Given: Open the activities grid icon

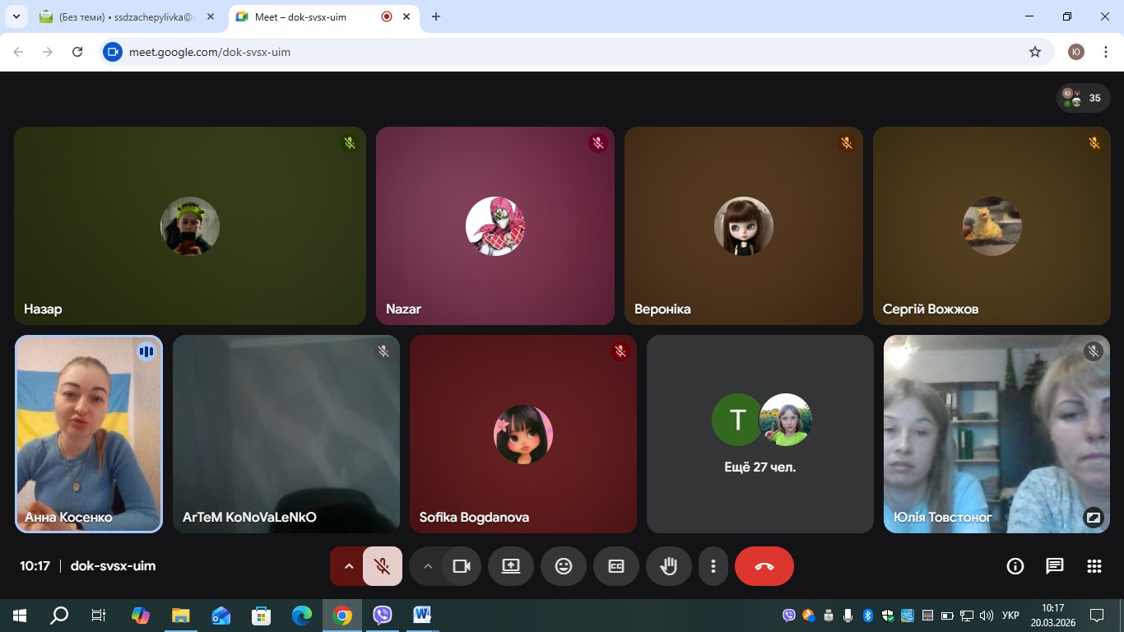Looking at the screenshot, I should click(x=1094, y=566).
